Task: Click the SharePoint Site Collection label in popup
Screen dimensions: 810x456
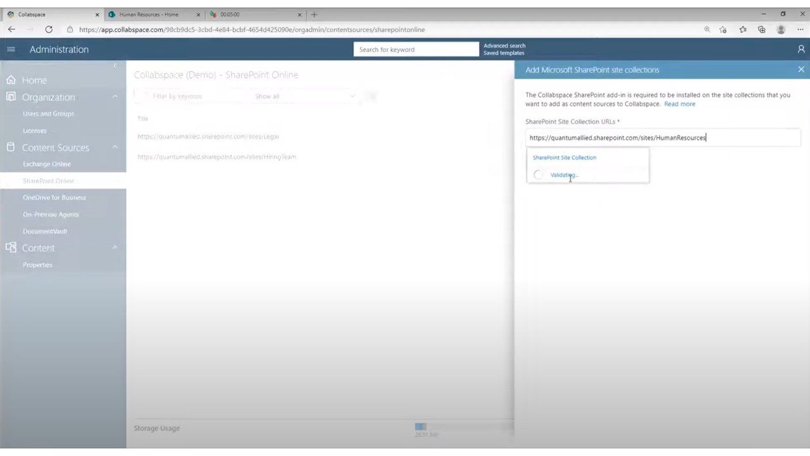Action: point(564,158)
